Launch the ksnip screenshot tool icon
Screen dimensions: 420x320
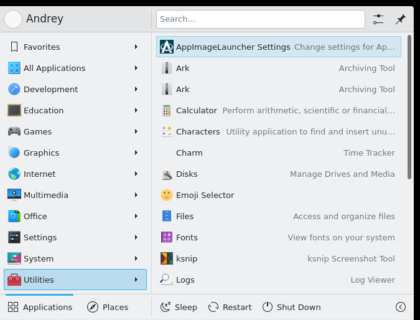click(x=167, y=258)
